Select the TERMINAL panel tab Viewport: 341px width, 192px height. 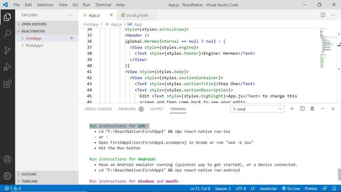178,109
